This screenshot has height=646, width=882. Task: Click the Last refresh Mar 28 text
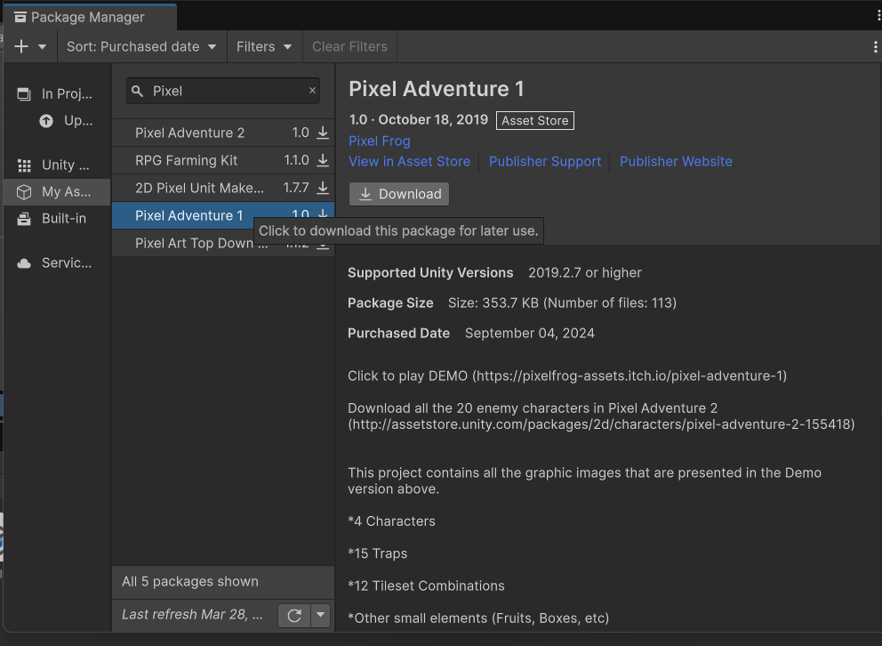tap(192, 615)
